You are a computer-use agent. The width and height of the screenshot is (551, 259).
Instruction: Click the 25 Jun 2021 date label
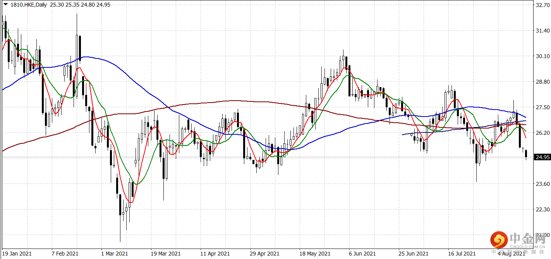click(413, 254)
